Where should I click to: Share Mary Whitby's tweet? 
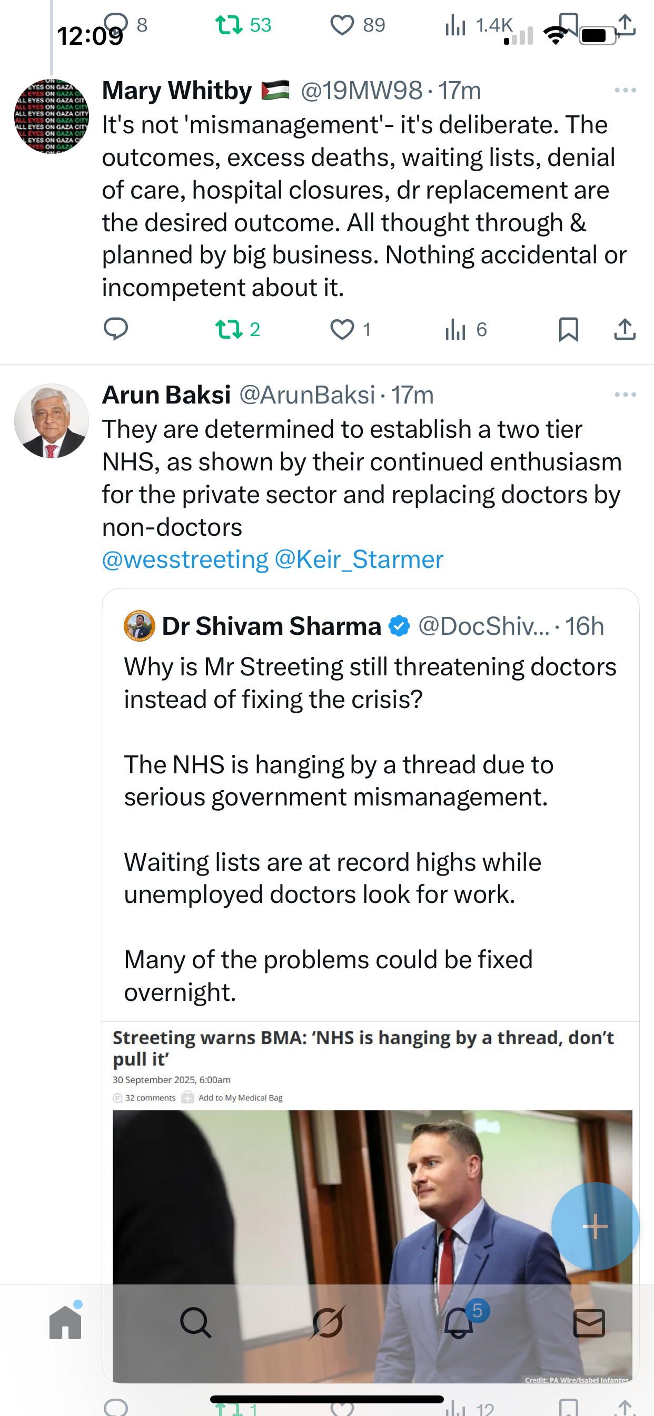(x=625, y=329)
